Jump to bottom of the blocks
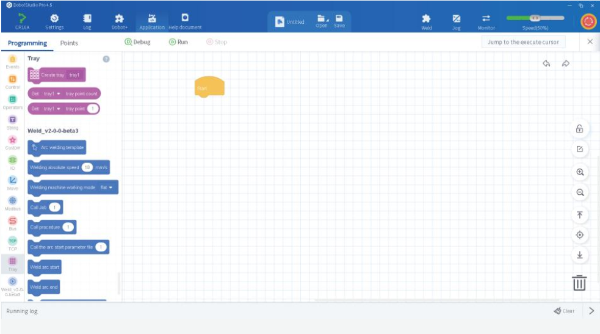Screen dimensions: 600x334 click(580, 255)
